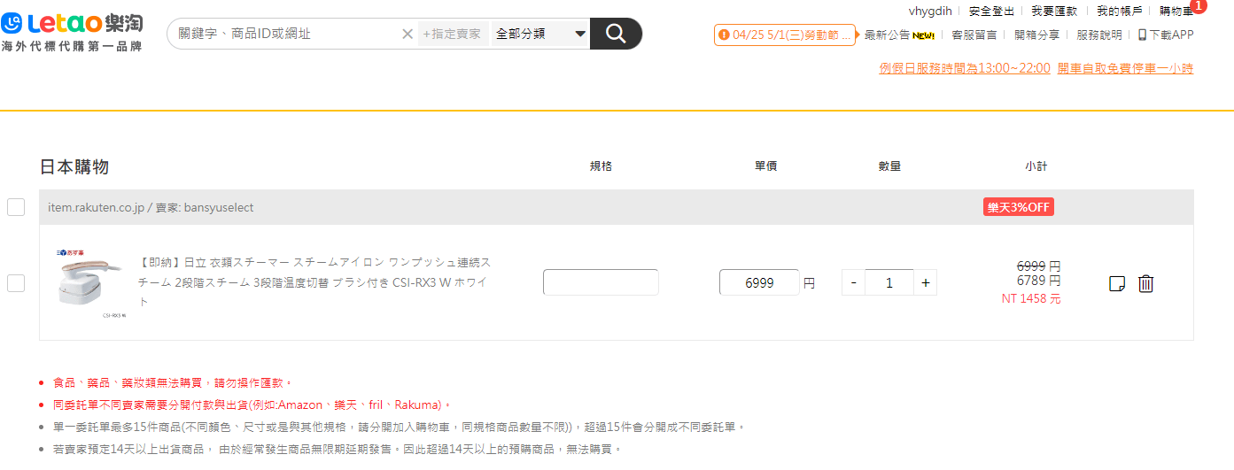
Task: Click the quantity field showing 1
Action: [889, 282]
